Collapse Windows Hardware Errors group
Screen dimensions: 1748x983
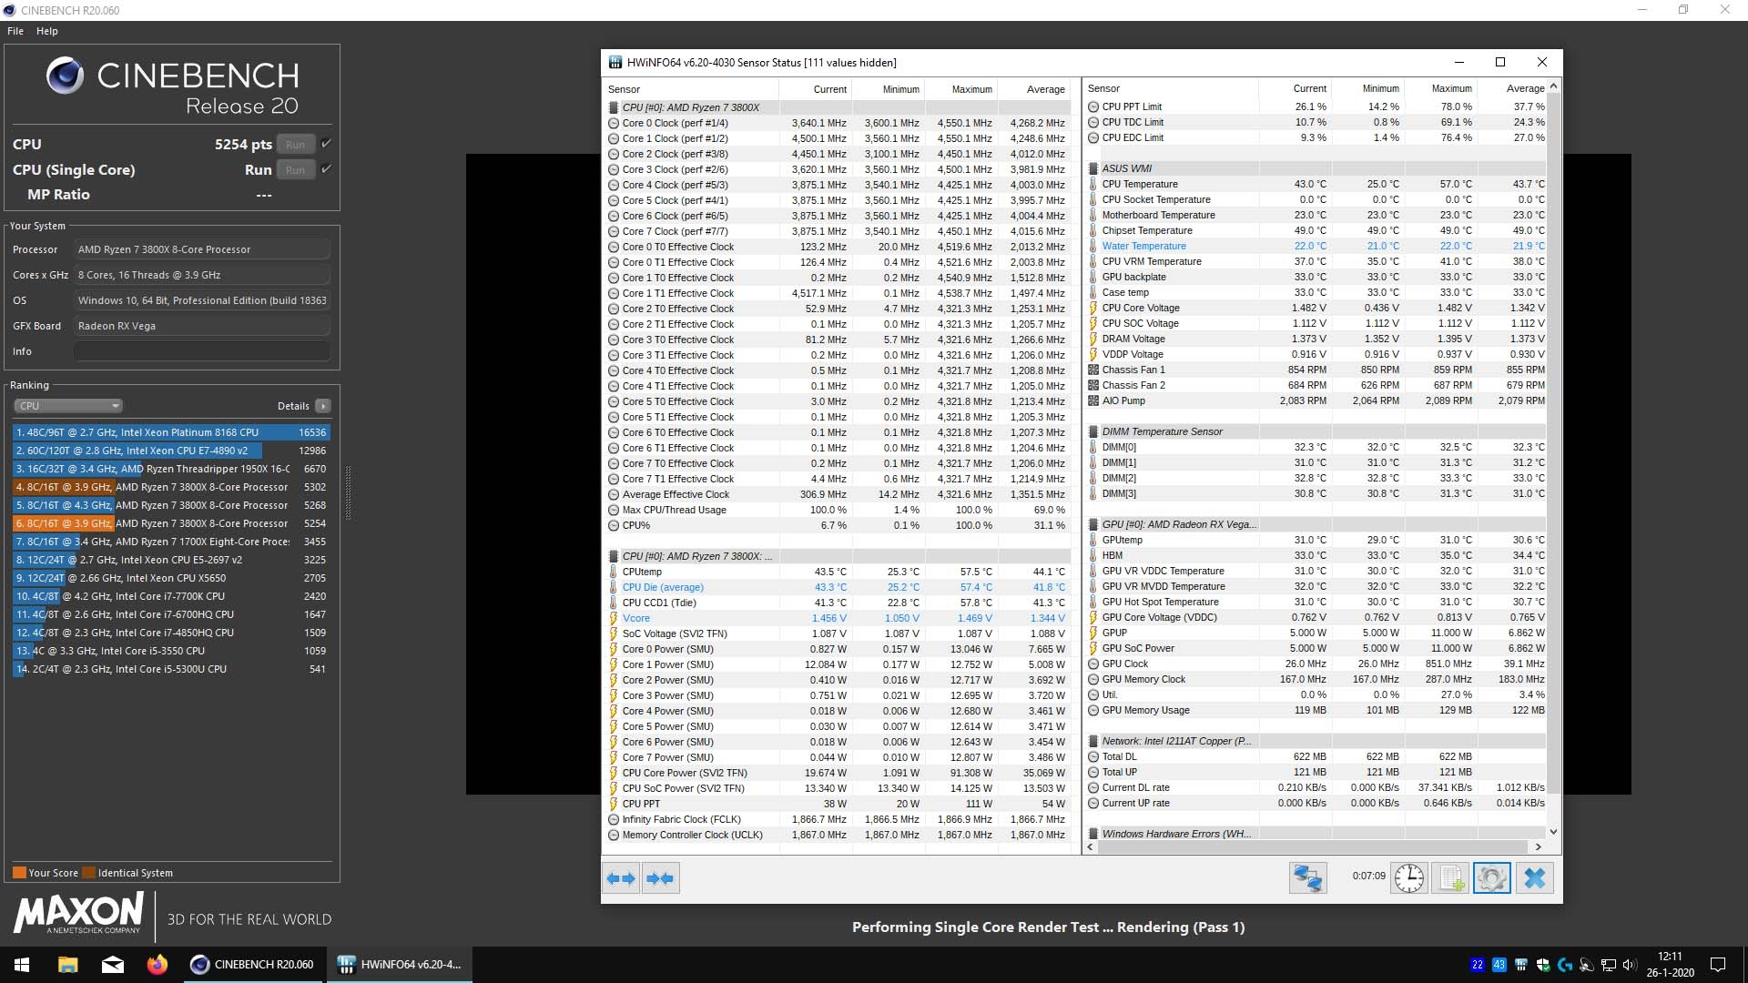pyautogui.click(x=1093, y=834)
